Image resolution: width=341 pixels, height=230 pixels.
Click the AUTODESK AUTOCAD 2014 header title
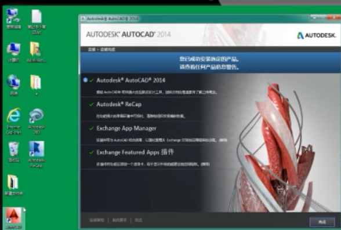[128, 34]
